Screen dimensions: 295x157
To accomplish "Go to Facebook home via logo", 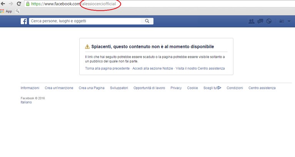I will click(24, 21).
